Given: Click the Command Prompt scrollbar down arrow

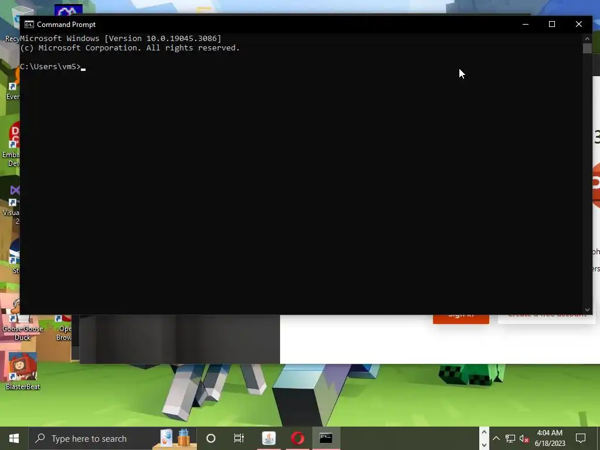Looking at the screenshot, I should (x=587, y=309).
